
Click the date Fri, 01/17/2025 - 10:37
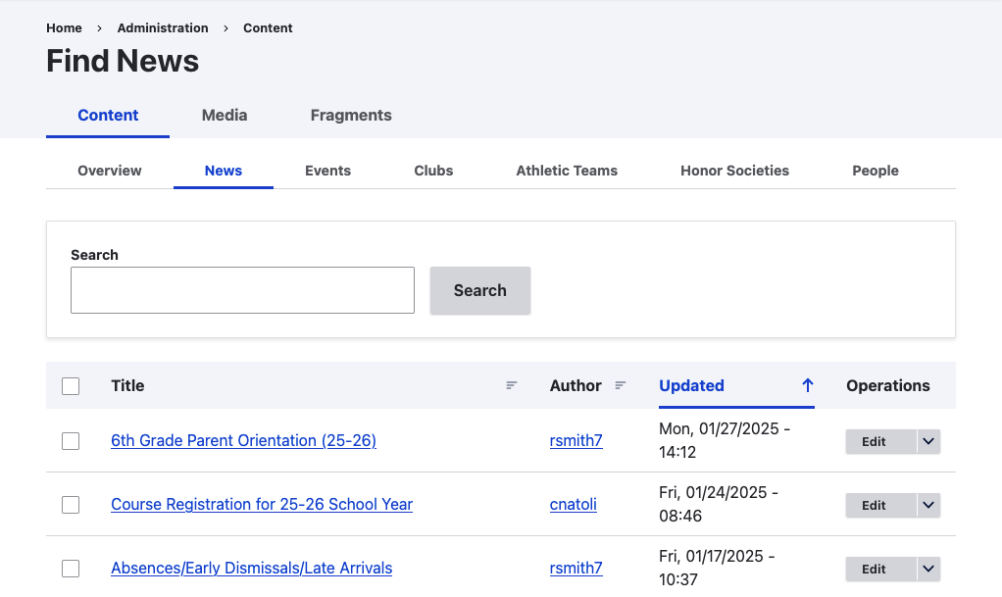point(717,569)
